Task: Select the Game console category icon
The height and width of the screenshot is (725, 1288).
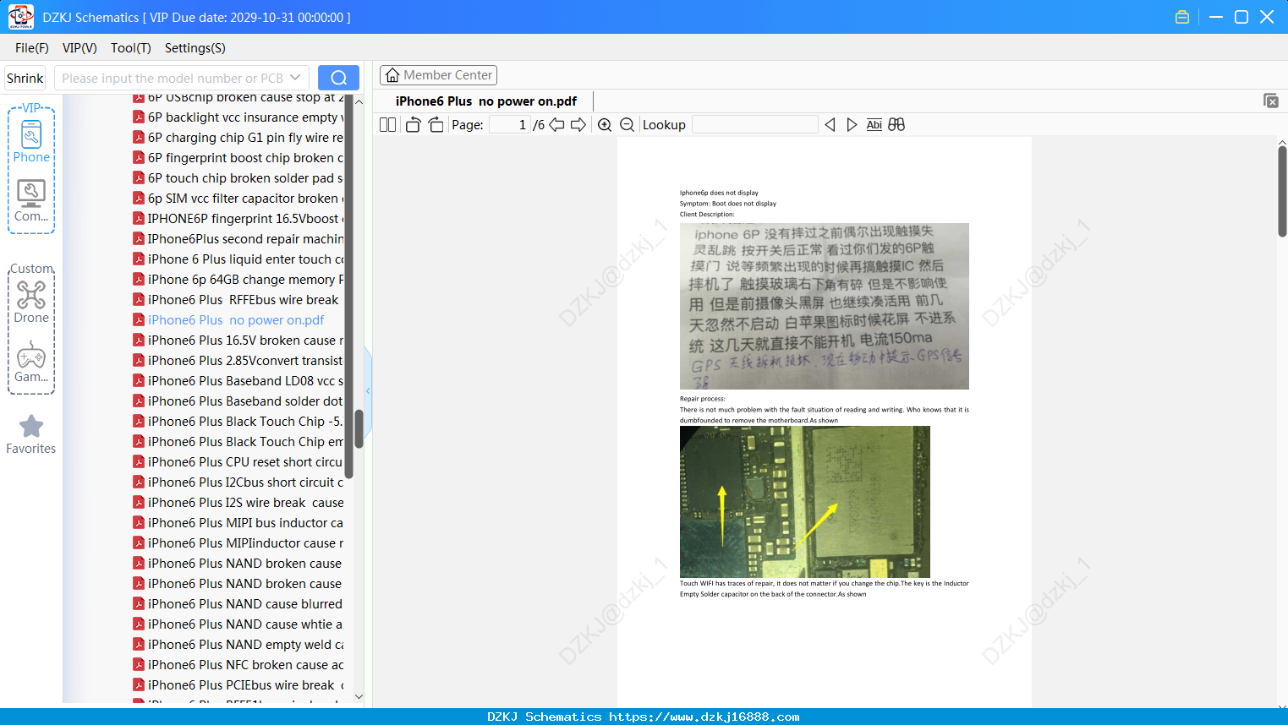Action: click(x=31, y=361)
